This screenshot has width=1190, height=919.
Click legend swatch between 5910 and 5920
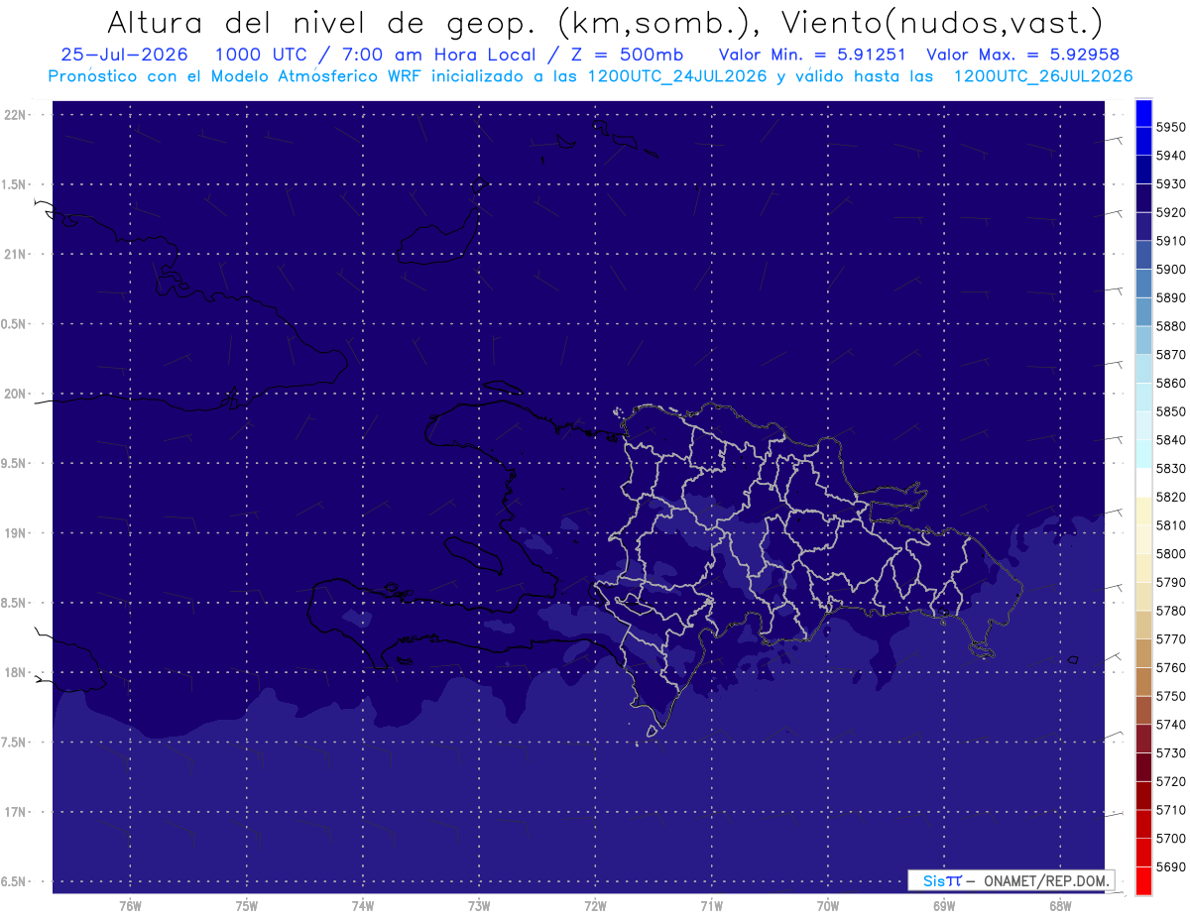pyautogui.click(x=1142, y=227)
